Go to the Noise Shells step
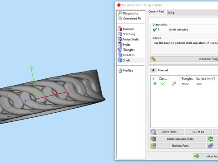 pos(131,39)
